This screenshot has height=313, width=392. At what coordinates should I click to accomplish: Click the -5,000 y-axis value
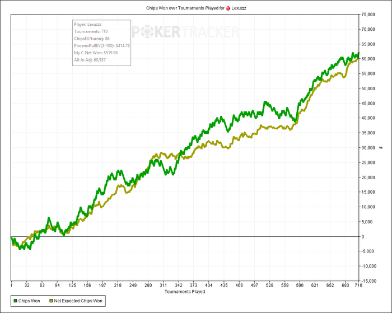(368, 251)
